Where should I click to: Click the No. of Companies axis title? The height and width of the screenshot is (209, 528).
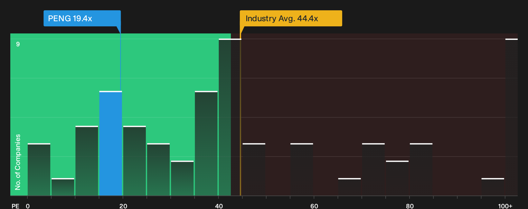coord(18,162)
